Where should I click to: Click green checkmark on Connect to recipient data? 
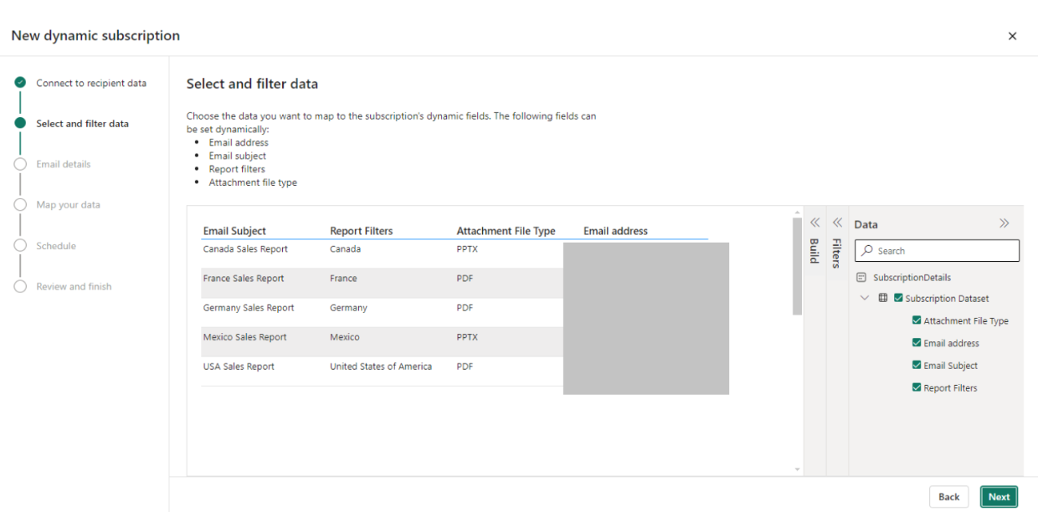[x=22, y=83]
